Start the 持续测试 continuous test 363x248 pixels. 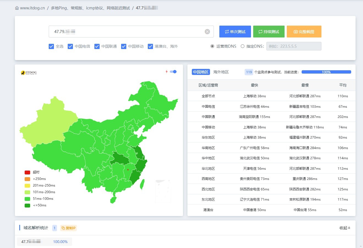(x=269, y=32)
